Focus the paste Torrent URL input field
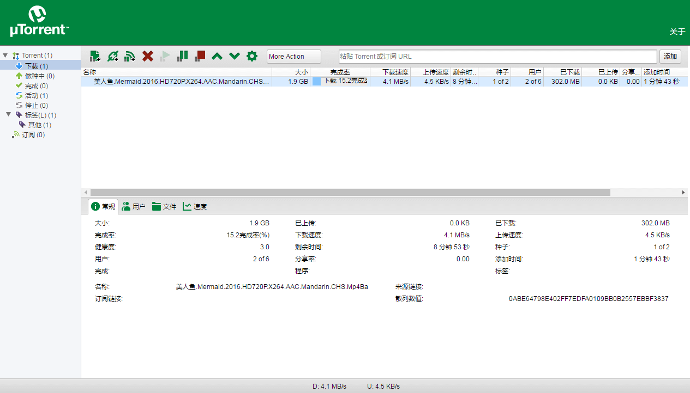Viewport: 690px width, 393px height. (497, 57)
